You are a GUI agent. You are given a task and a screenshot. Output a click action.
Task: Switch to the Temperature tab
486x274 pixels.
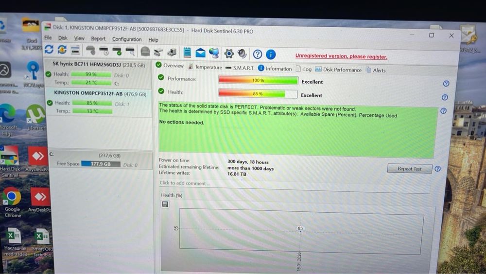(x=205, y=67)
